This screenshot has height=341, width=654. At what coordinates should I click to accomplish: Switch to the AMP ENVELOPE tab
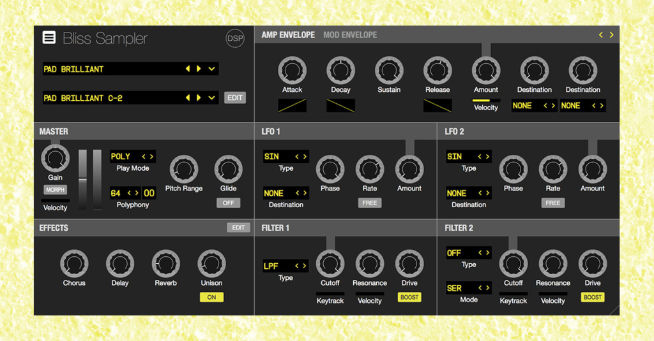(x=288, y=35)
